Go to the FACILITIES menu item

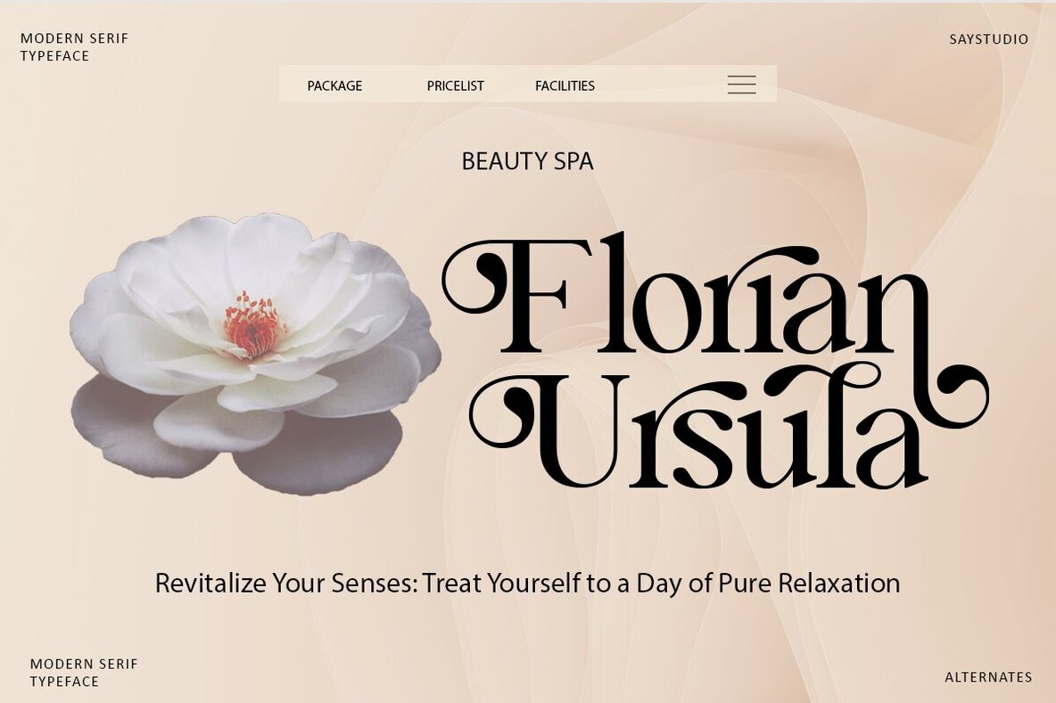click(565, 86)
